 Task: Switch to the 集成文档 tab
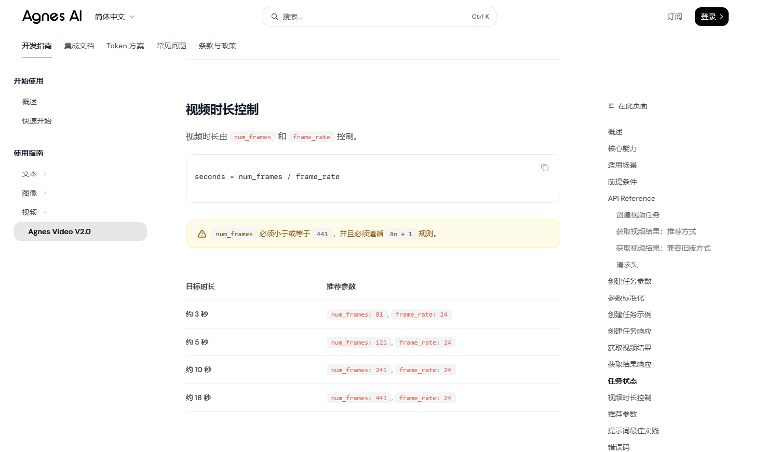(x=79, y=46)
